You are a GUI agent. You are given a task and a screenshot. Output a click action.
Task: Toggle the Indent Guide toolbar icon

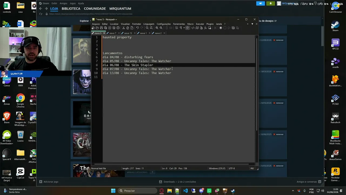click(x=187, y=28)
